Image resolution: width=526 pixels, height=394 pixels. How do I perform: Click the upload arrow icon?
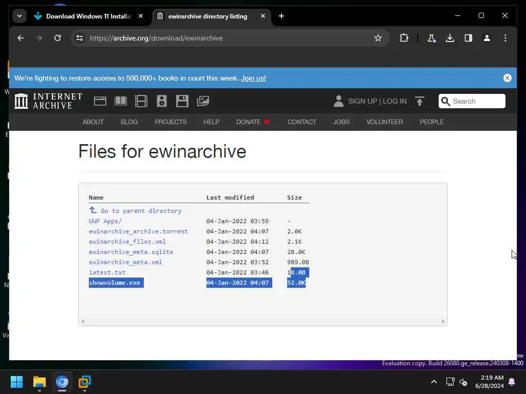coord(419,101)
